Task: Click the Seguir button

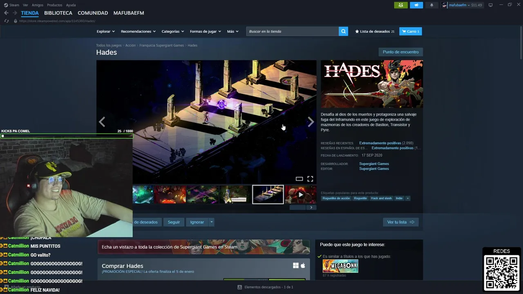Action: click(x=174, y=222)
